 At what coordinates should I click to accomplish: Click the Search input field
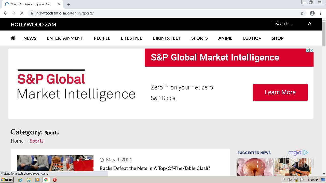(289, 24)
